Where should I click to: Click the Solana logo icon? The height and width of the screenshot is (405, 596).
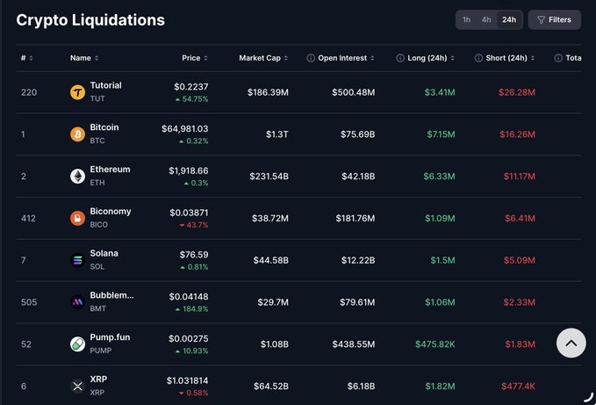(77, 261)
